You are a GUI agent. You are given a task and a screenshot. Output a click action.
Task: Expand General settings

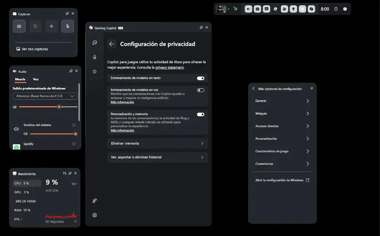tap(282, 101)
